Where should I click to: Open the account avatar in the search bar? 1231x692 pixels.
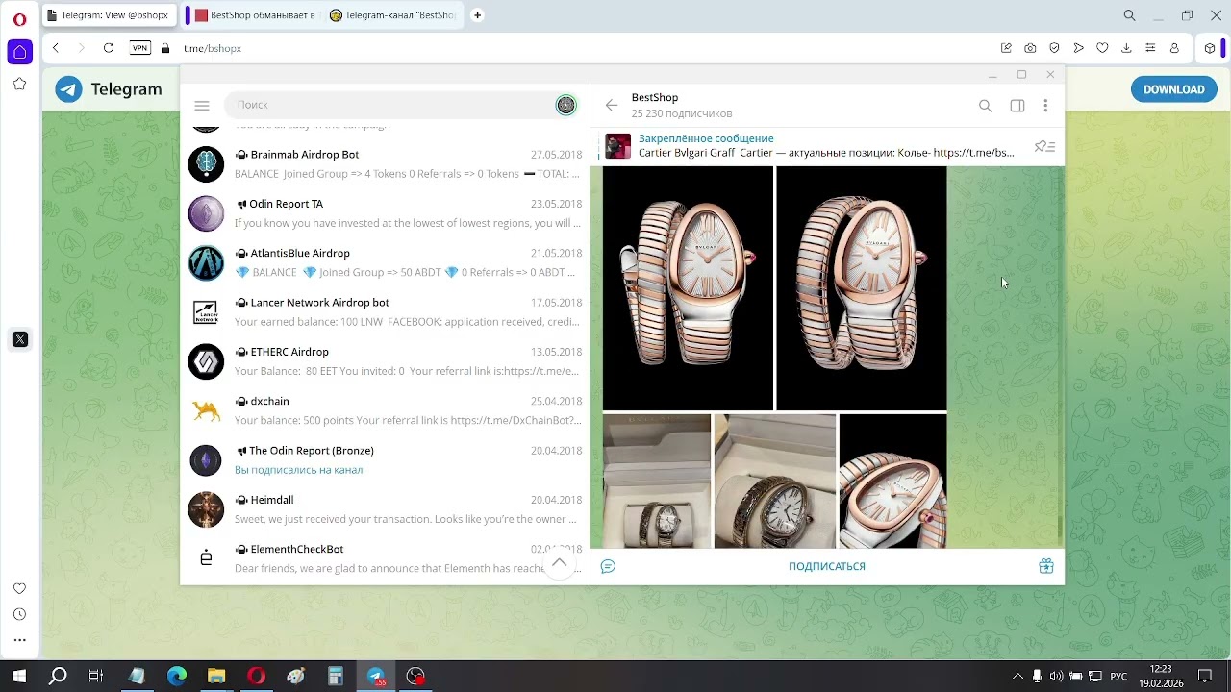point(565,105)
